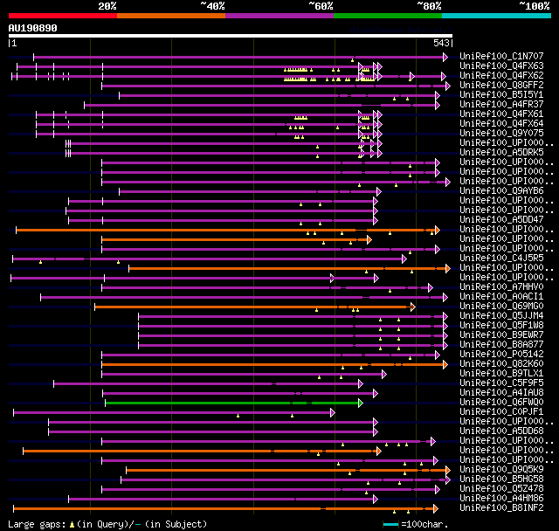Click the UniRef100_Q9Y075 label

(501, 134)
